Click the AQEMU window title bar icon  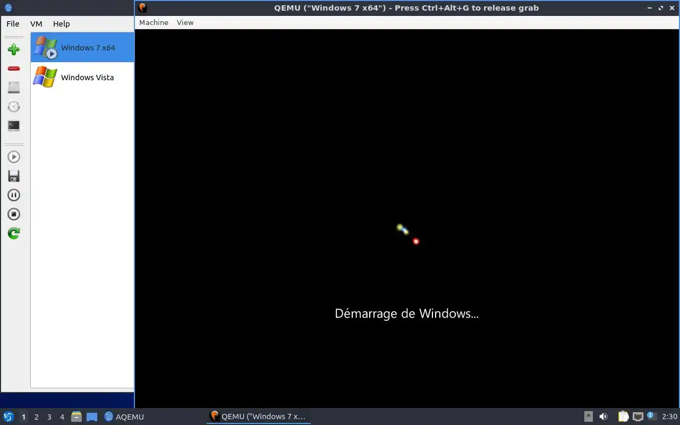click(8, 8)
